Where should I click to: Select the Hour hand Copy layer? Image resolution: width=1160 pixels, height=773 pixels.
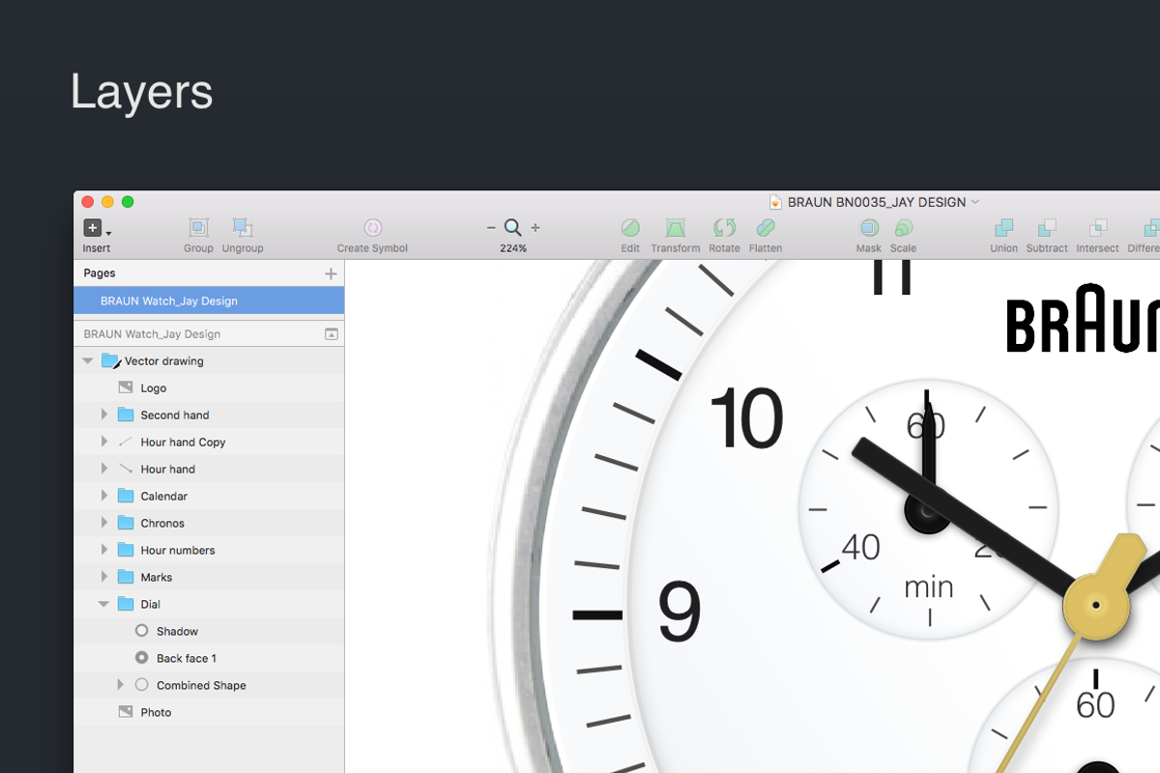[209, 442]
